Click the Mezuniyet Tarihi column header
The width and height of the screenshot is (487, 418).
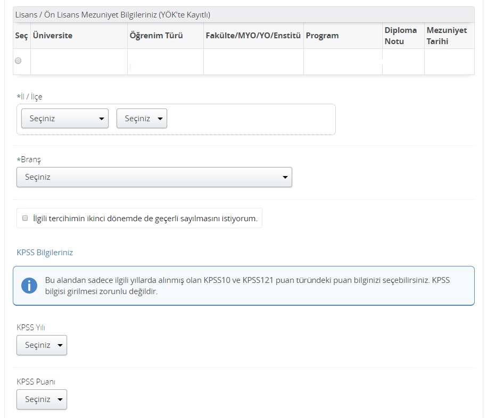[447, 36]
